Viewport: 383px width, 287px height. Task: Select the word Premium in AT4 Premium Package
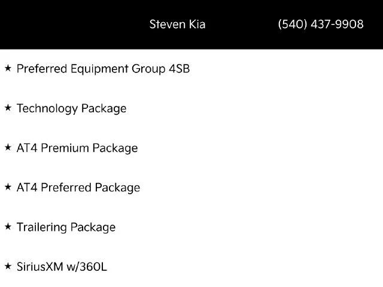[65, 148]
